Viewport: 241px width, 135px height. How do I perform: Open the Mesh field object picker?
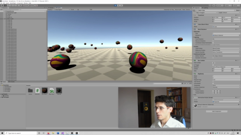click(x=239, y=27)
